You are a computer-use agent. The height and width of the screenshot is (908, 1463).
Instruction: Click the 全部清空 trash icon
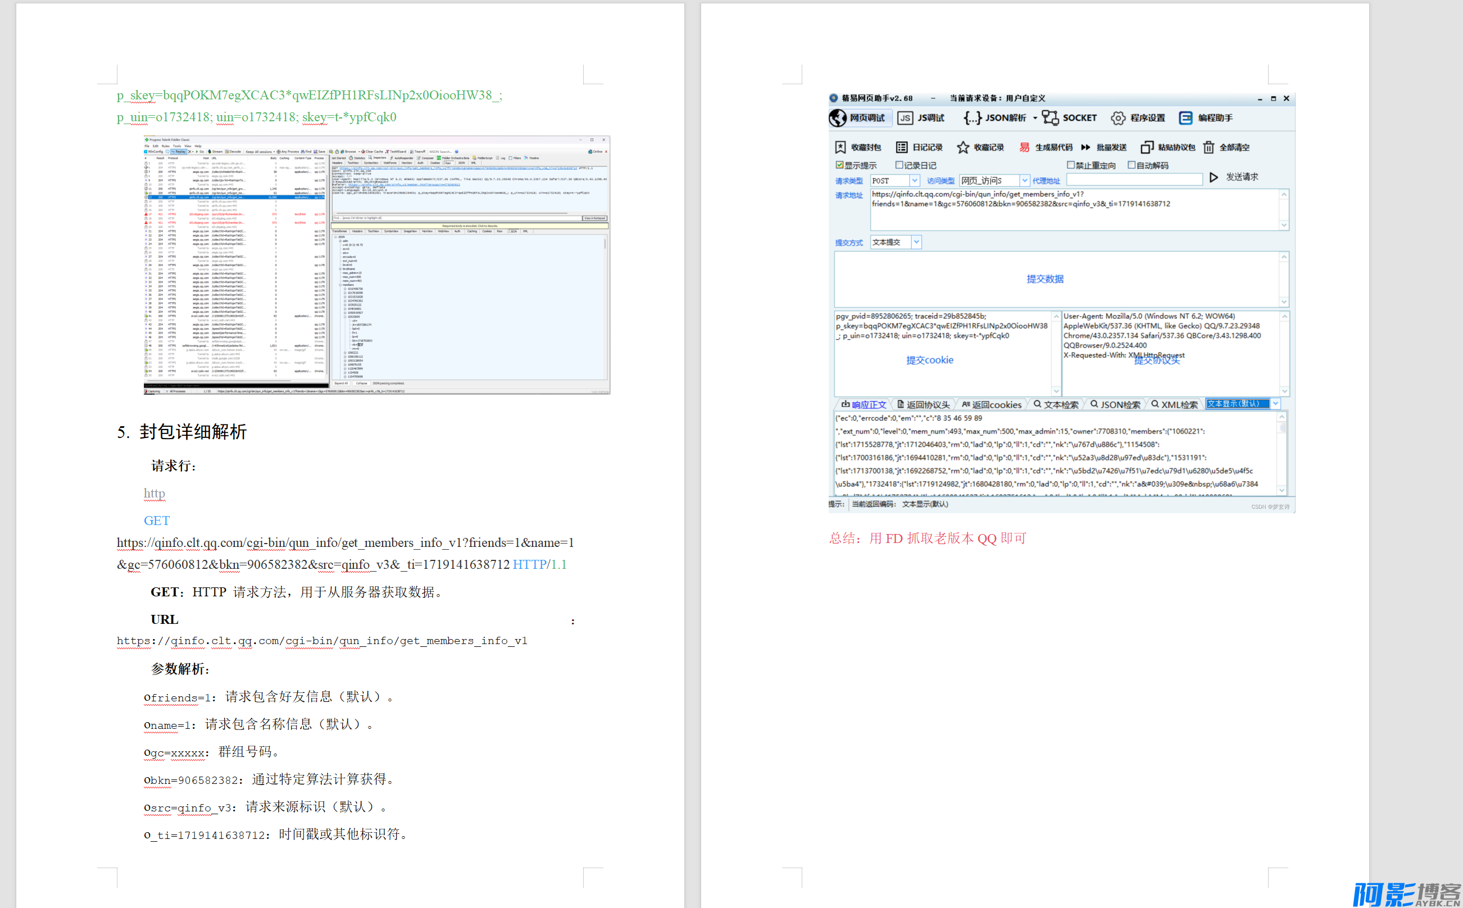click(x=1209, y=147)
